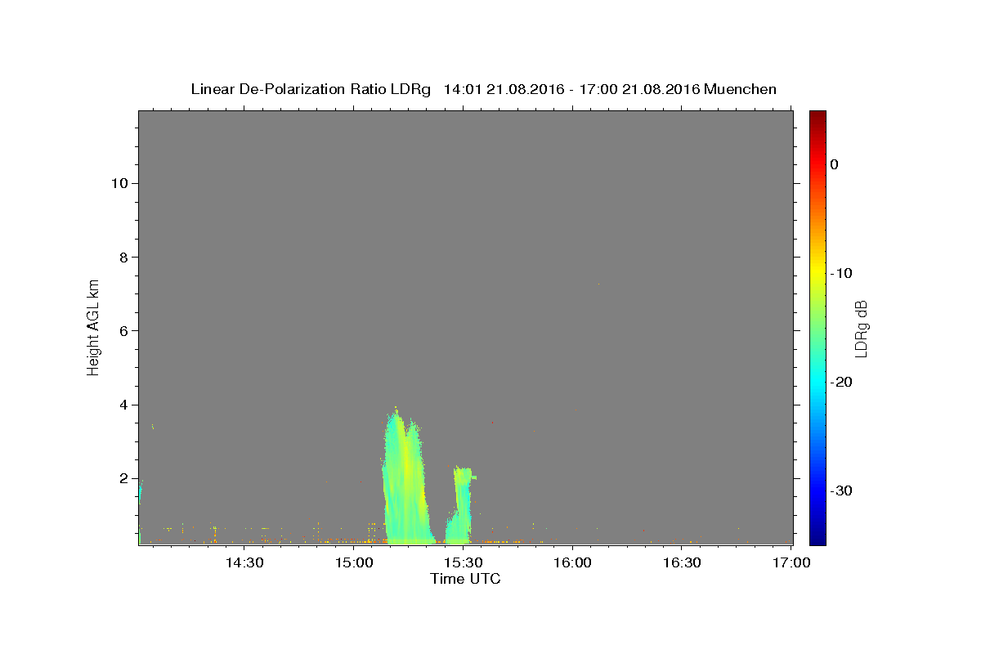Screen dimensions: 981x654
Task: Click the 'Time UTC' axis label
Action: click(465, 579)
